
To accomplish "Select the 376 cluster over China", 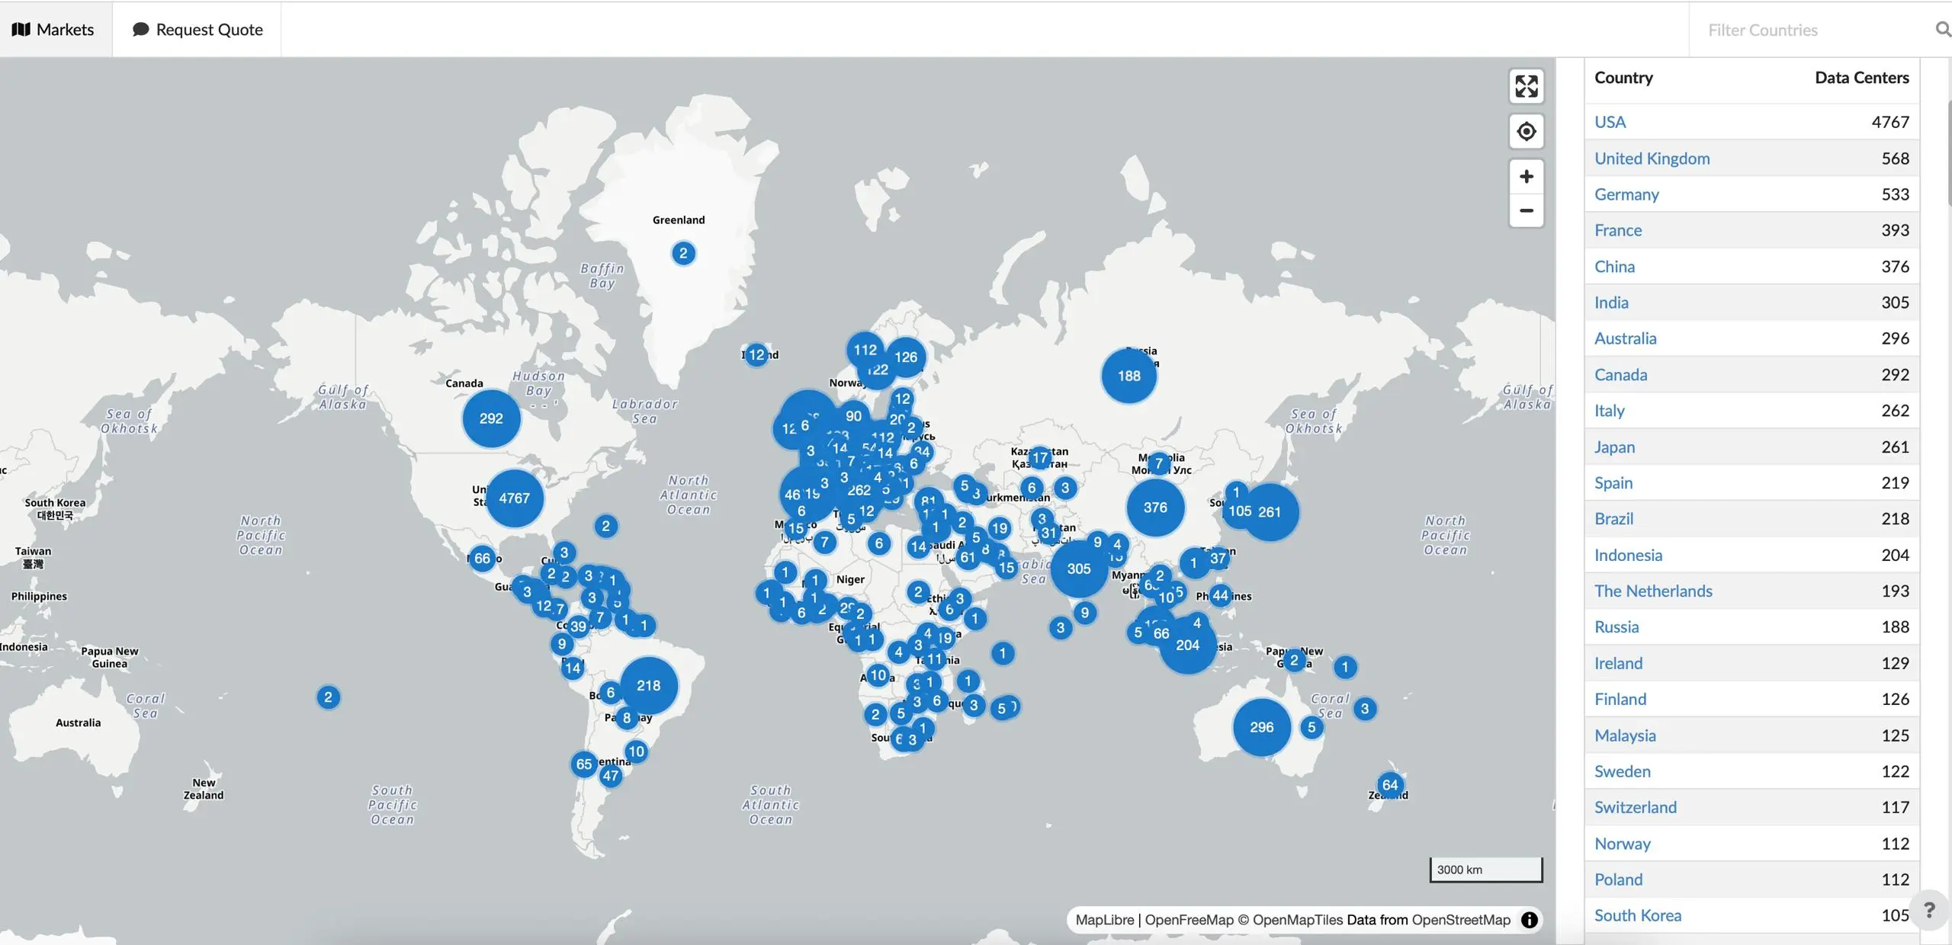I will point(1155,508).
